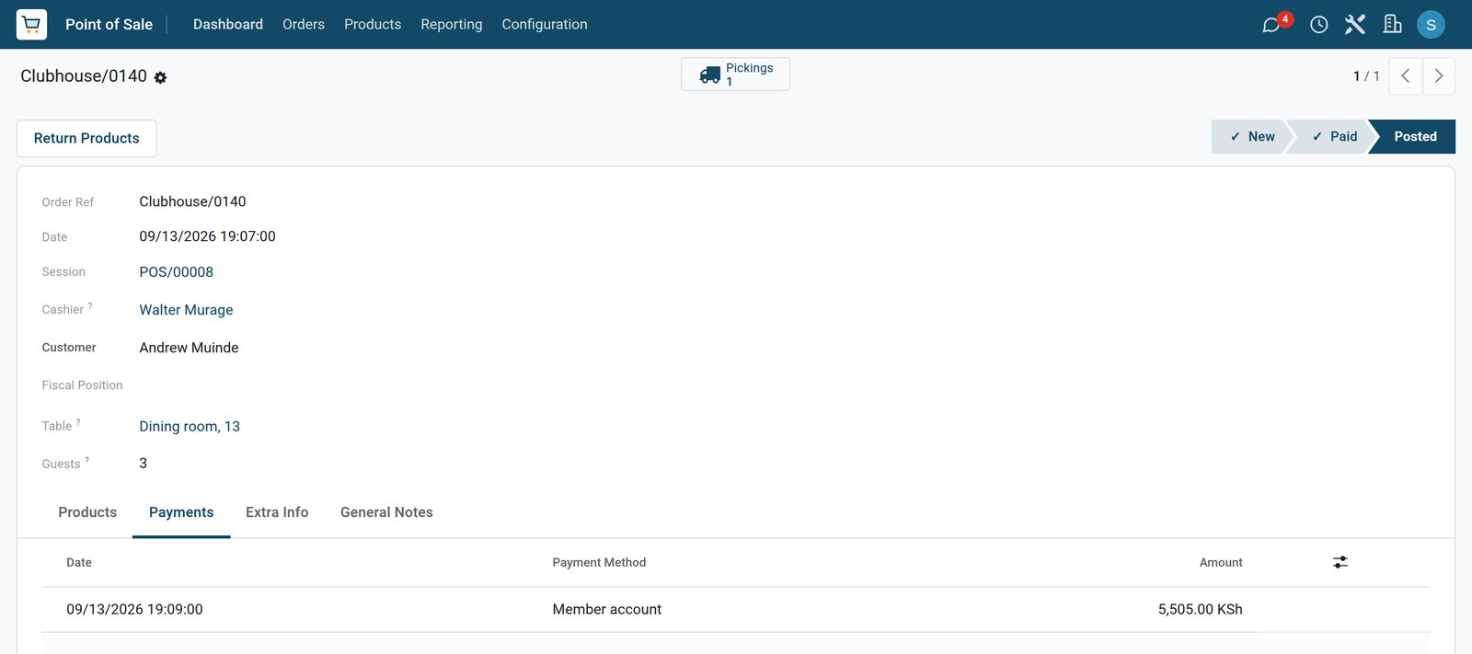
Task: Switch to the Products tab
Action: (x=87, y=512)
